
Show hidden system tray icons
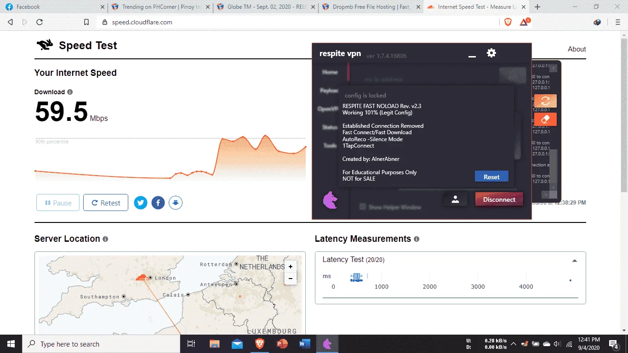pos(514,344)
